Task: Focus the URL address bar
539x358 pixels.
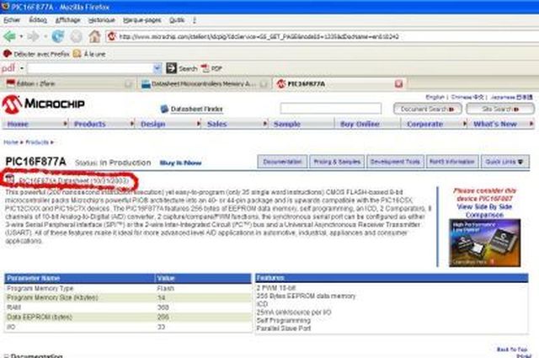Action: [x=322, y=36]
